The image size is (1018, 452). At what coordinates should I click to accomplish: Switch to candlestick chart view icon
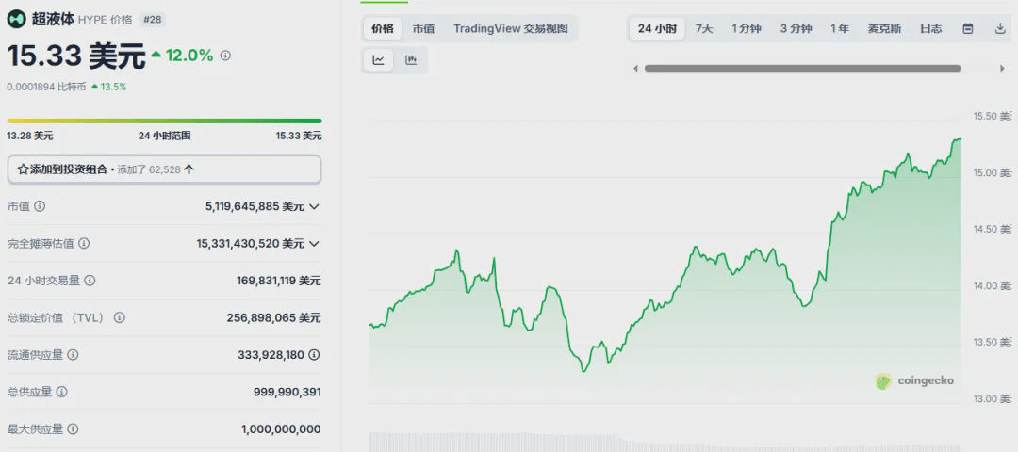tap(411, 60)
